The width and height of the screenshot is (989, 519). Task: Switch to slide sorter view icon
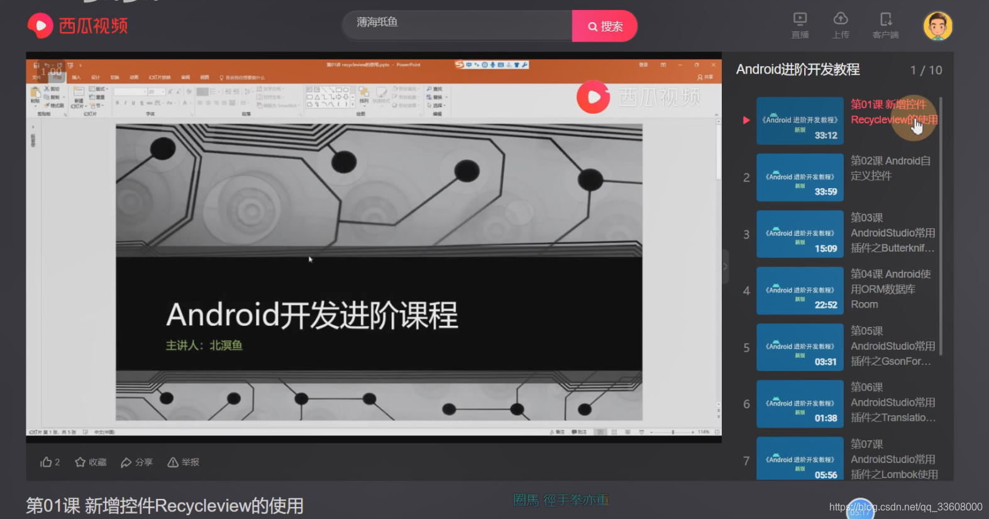coord(614,432)
